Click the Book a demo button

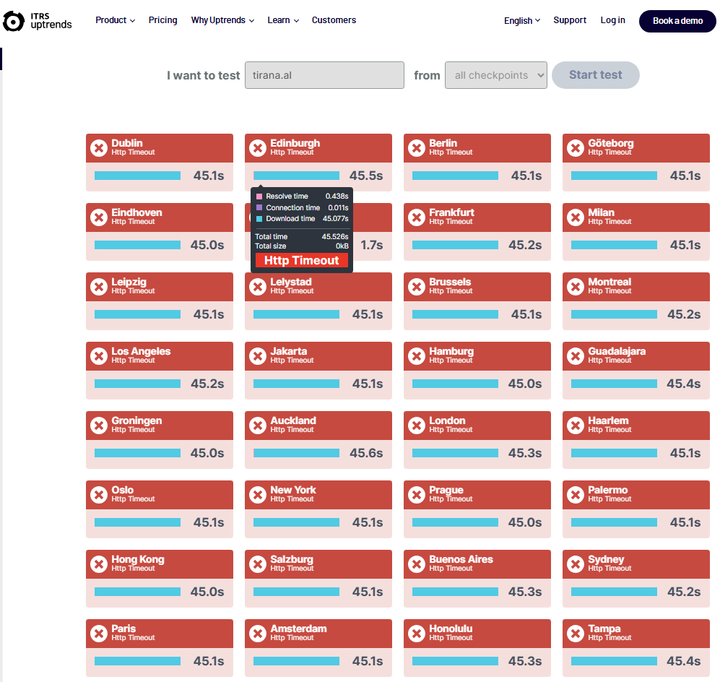(677, 21)
